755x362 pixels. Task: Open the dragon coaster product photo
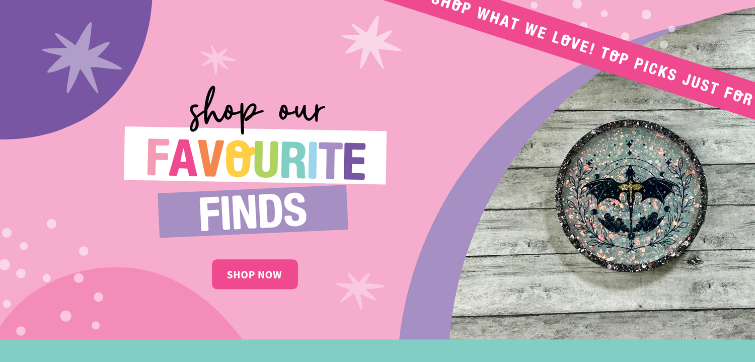click(631, 195)
